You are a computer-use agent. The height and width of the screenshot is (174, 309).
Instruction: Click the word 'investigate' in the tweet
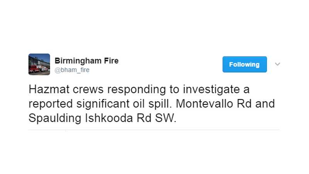click(211, 90)
